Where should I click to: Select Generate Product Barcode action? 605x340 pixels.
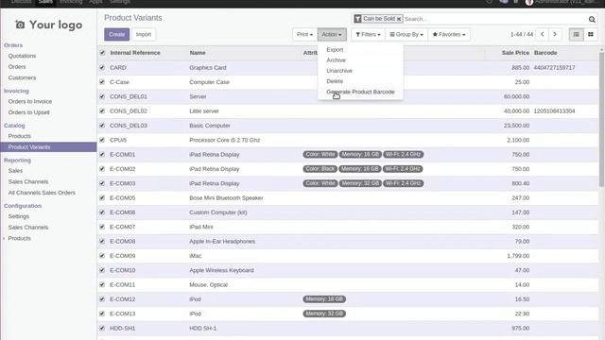[x=360, y=92]
